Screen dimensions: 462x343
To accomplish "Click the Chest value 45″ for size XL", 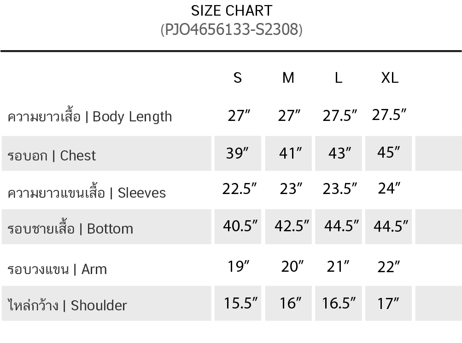I will [x=388, y=152].
